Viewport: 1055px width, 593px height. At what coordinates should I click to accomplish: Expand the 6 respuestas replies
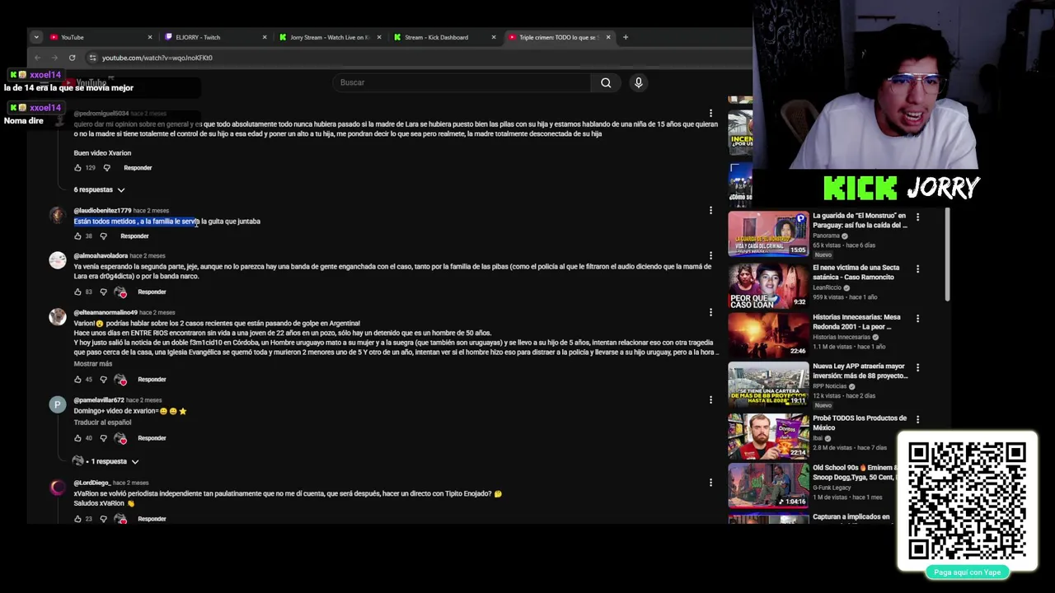point(99,190)
